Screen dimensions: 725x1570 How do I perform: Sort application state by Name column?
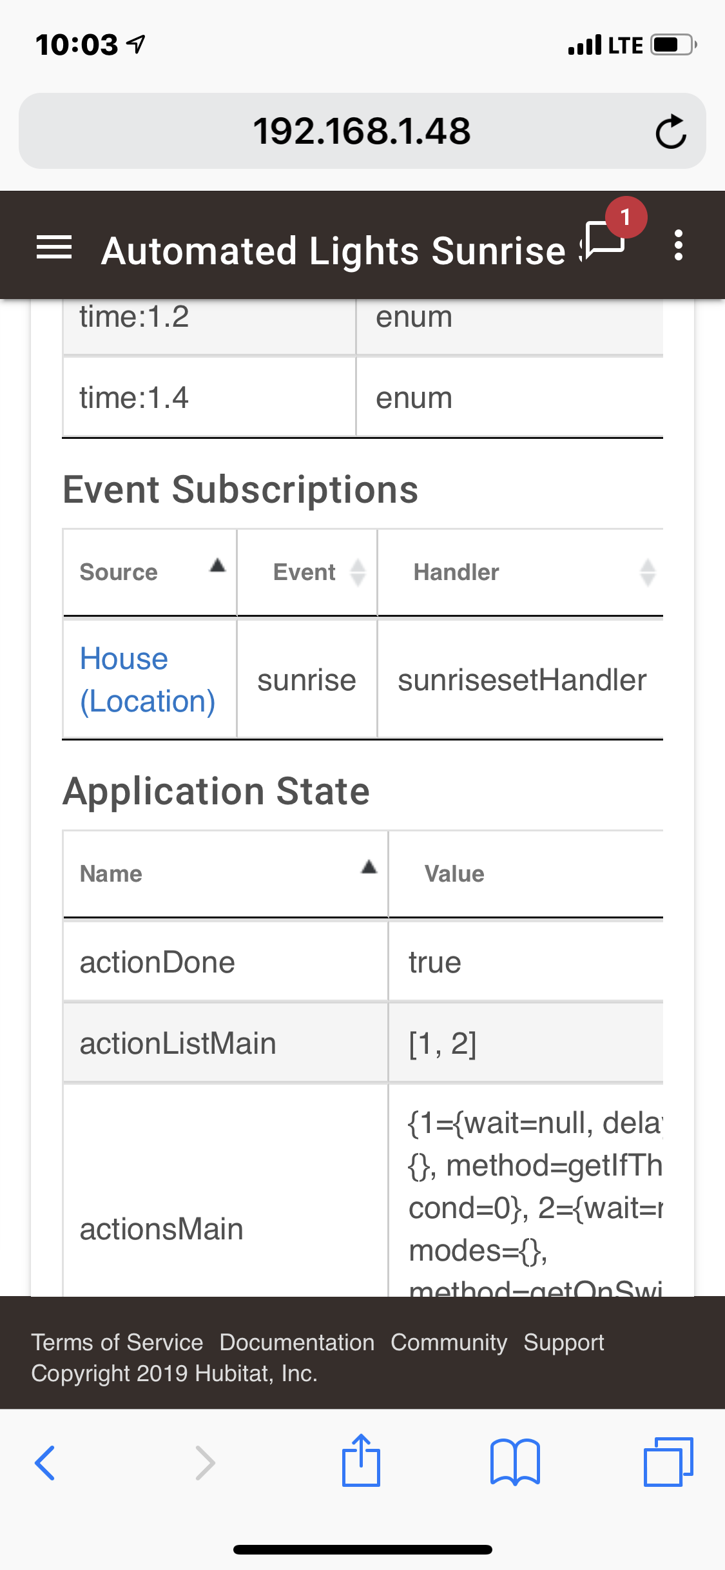[x=226, y=874]
